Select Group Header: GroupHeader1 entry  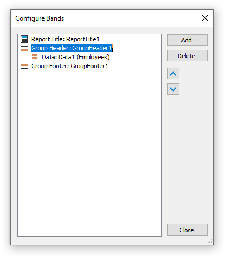(72, 48)
